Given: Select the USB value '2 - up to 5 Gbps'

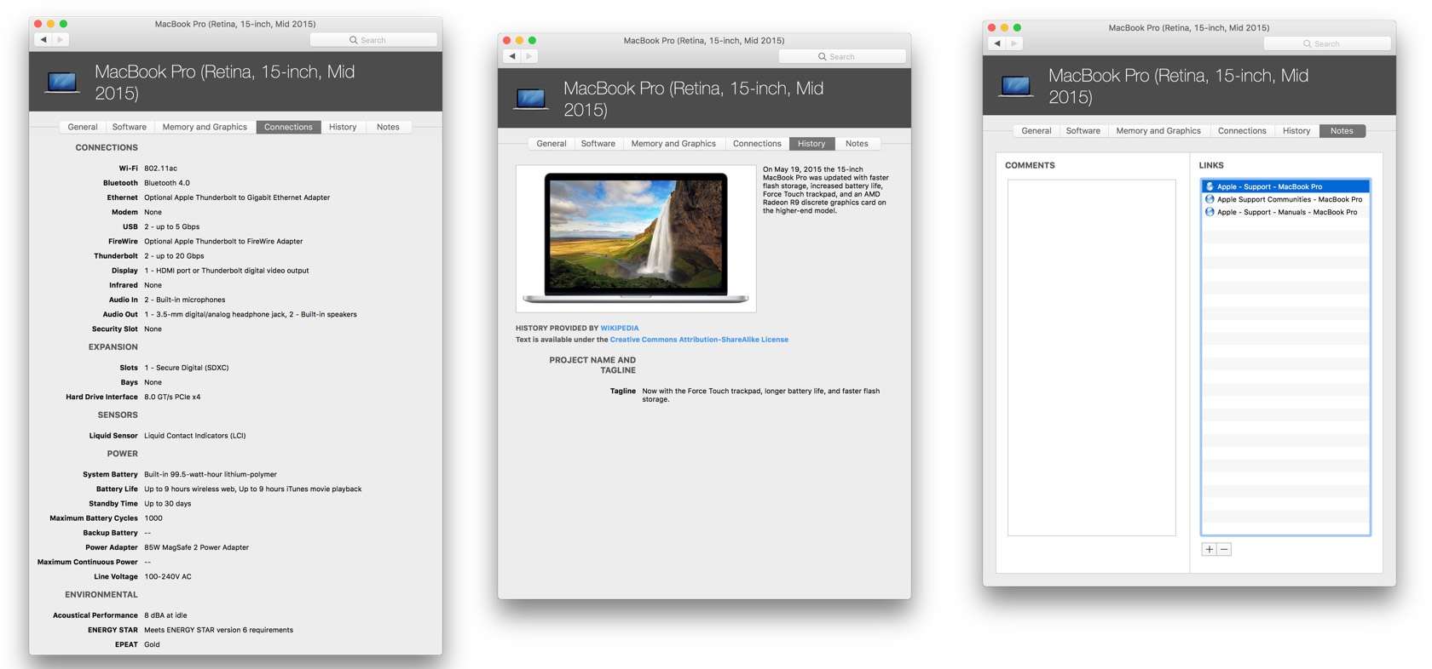Looking at the screenshot, I should pos(172,227).
